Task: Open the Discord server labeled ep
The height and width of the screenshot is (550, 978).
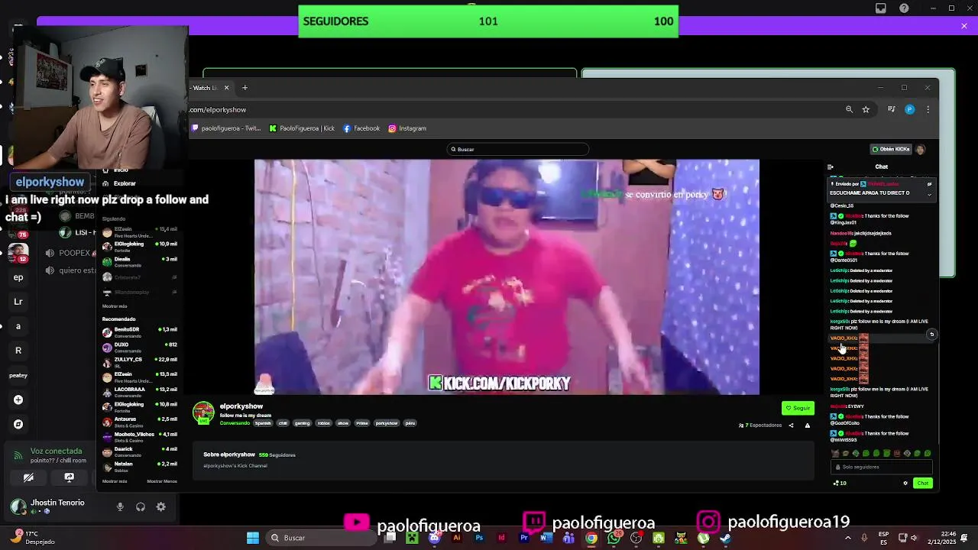Action: pos(18,277)
